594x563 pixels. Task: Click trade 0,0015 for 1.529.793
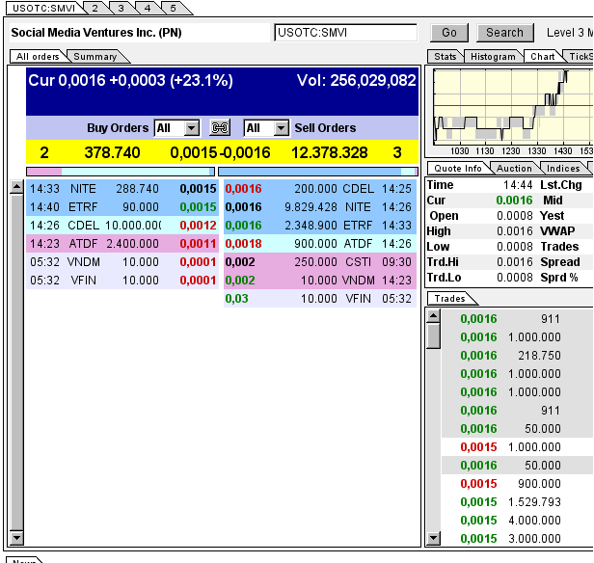pos(517,502)
